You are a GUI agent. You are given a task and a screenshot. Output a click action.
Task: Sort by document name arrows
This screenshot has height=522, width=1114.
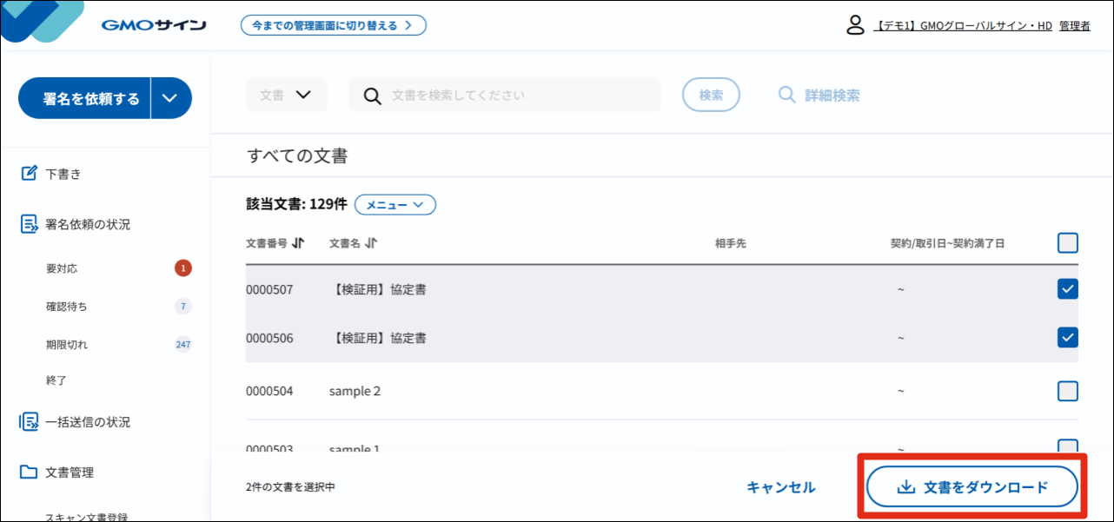click(x=371, y=243)
